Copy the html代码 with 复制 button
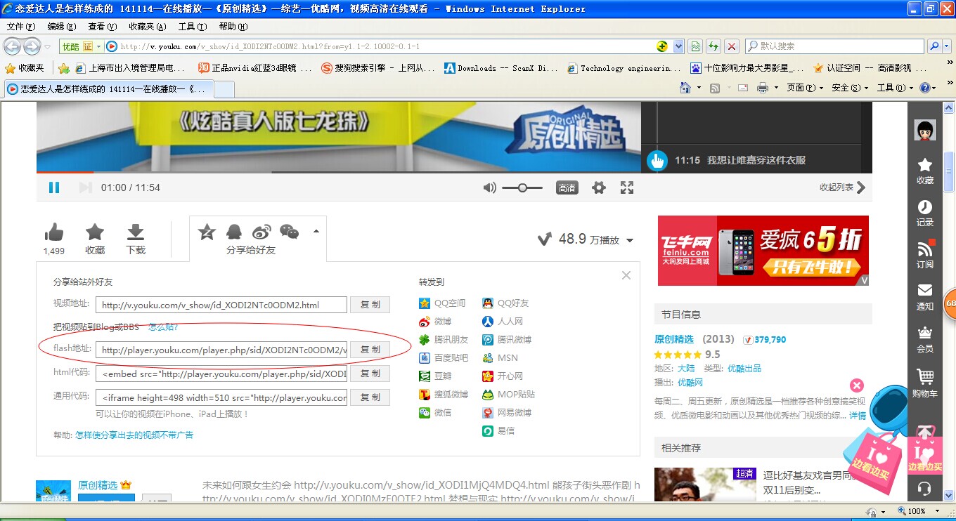This screenshot has width=956, height=521. [370, 374]
